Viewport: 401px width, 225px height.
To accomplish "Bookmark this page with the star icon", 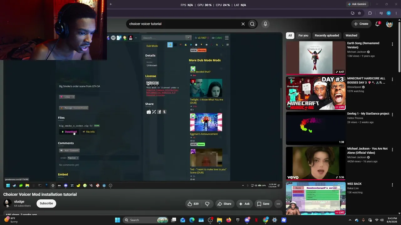I will 359,13.
